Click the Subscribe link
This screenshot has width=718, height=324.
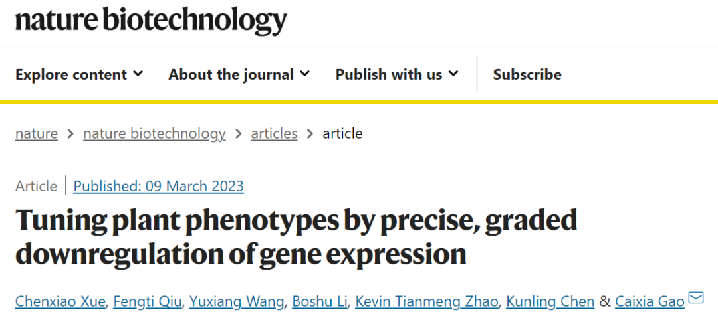tap(527, 74)
